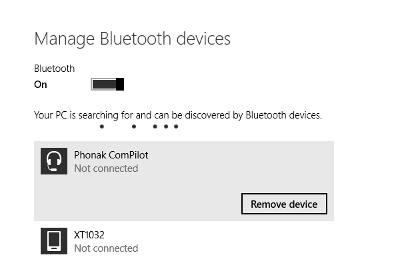Select the Phonak ComPilot device name
Viewport: 414px width, 273px height.
tap(111, 155)
